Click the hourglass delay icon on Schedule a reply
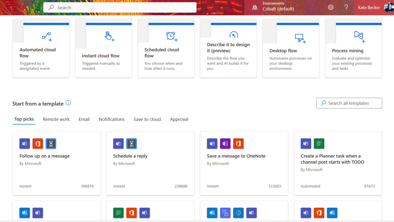Image resolution: width=394 pixels, height=222 pixels. pyautogui.click(x=131, y=143)
